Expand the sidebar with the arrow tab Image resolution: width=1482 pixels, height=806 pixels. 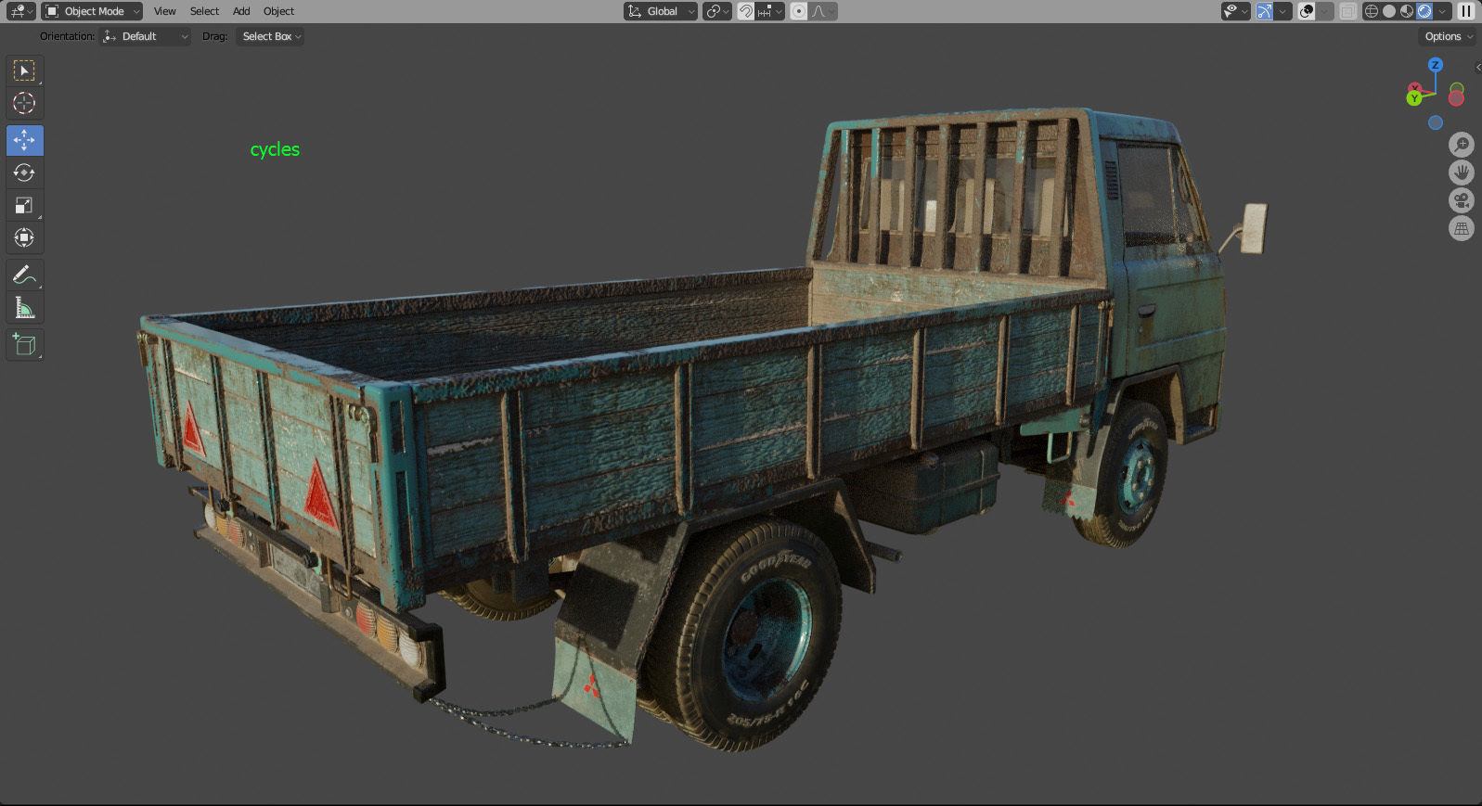click(1477, 67)
